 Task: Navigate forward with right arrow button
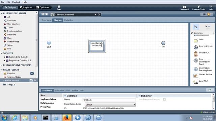pyautogui.click(x=47, y=14)
